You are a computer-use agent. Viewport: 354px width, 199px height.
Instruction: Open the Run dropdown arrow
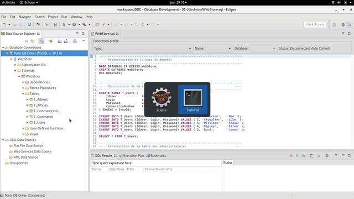(79, 24)
